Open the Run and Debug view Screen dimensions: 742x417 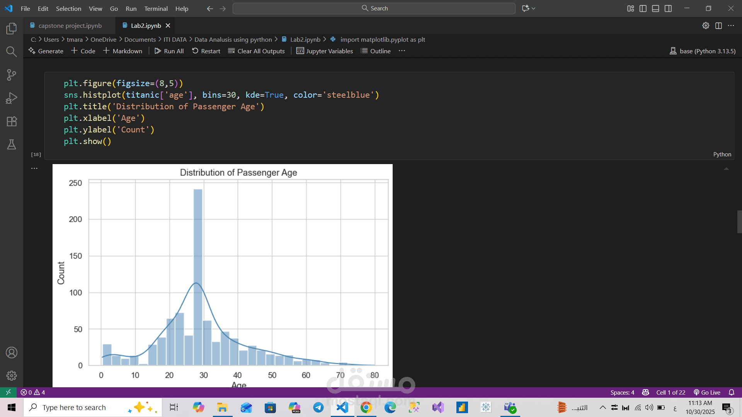11,98
